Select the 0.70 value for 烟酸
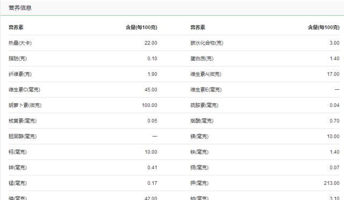This screenshot has height=200, width=344. [334, 121]
